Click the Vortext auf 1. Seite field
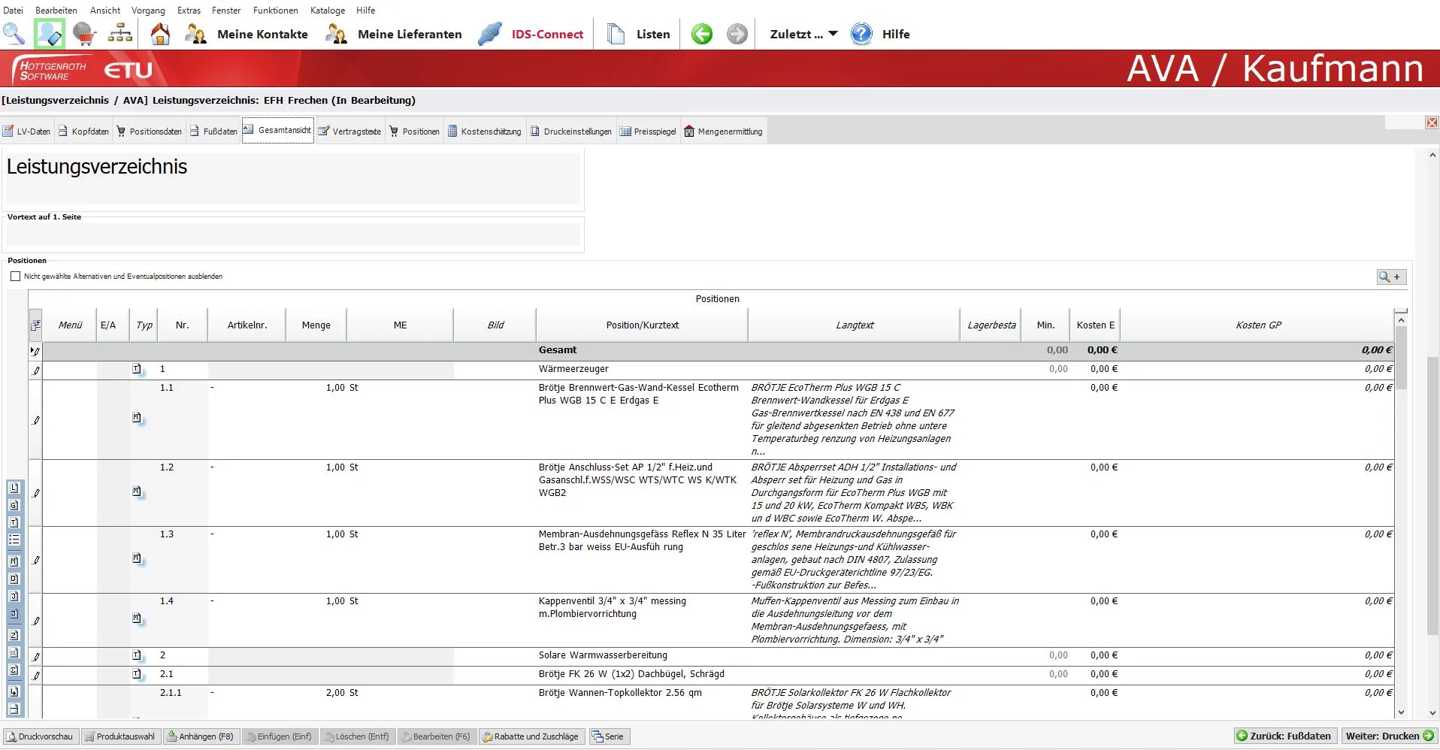The height and width of the screenshot is (750, 1440). tap(293, 234)
